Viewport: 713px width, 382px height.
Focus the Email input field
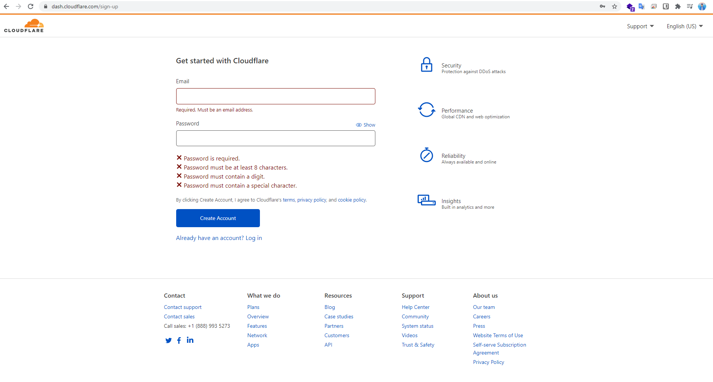pyautogui.click(x=276, y=96)
